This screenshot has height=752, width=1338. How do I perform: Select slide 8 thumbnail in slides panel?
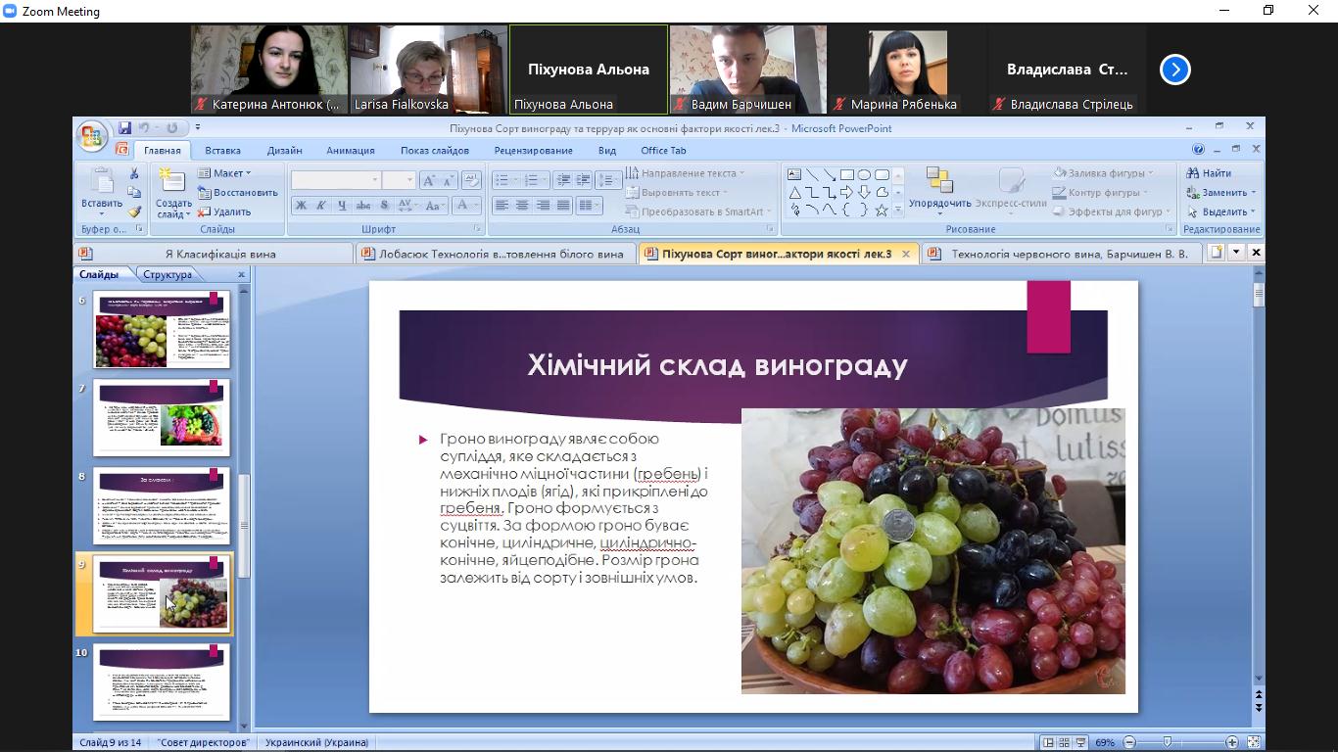162,506
